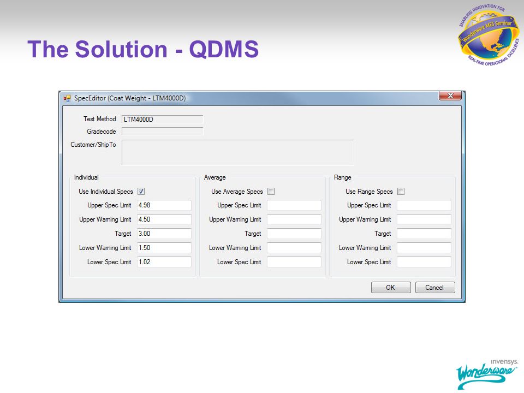Close the SpecEditor dialog window
This screenshot has width=524, height=393.
tap(450, 96)
